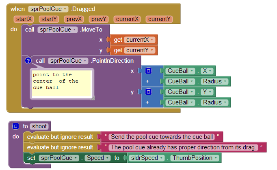Select the first 'evaluate but ignore result' block
The image size is (277, 170).
tap(60, 137)
